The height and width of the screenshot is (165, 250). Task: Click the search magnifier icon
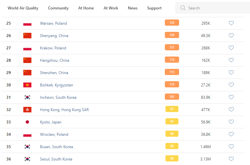(x=183, y=8)
